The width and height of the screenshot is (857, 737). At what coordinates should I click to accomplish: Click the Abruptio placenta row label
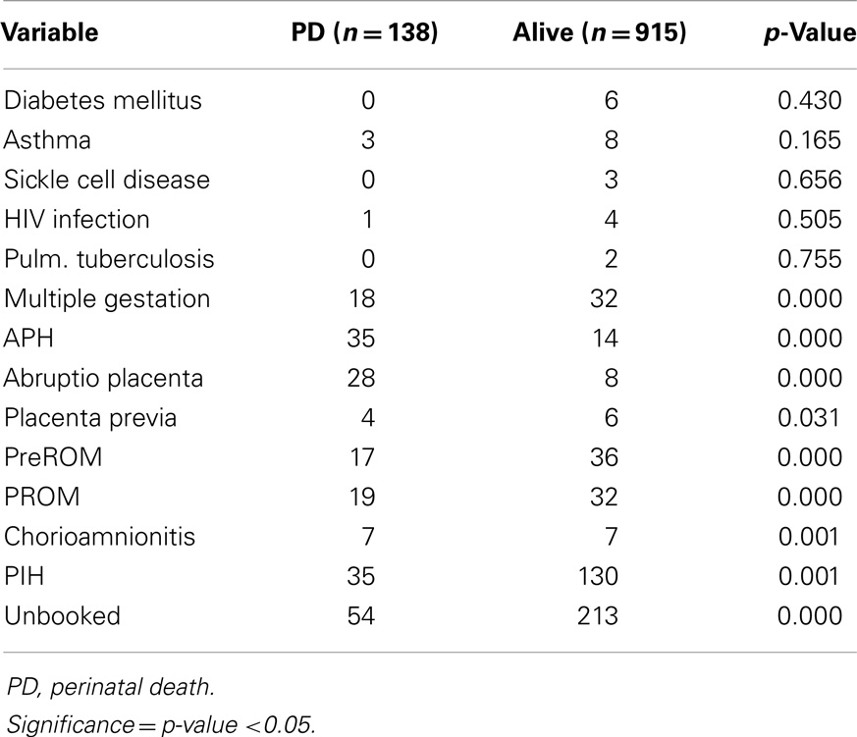(103, 379)
